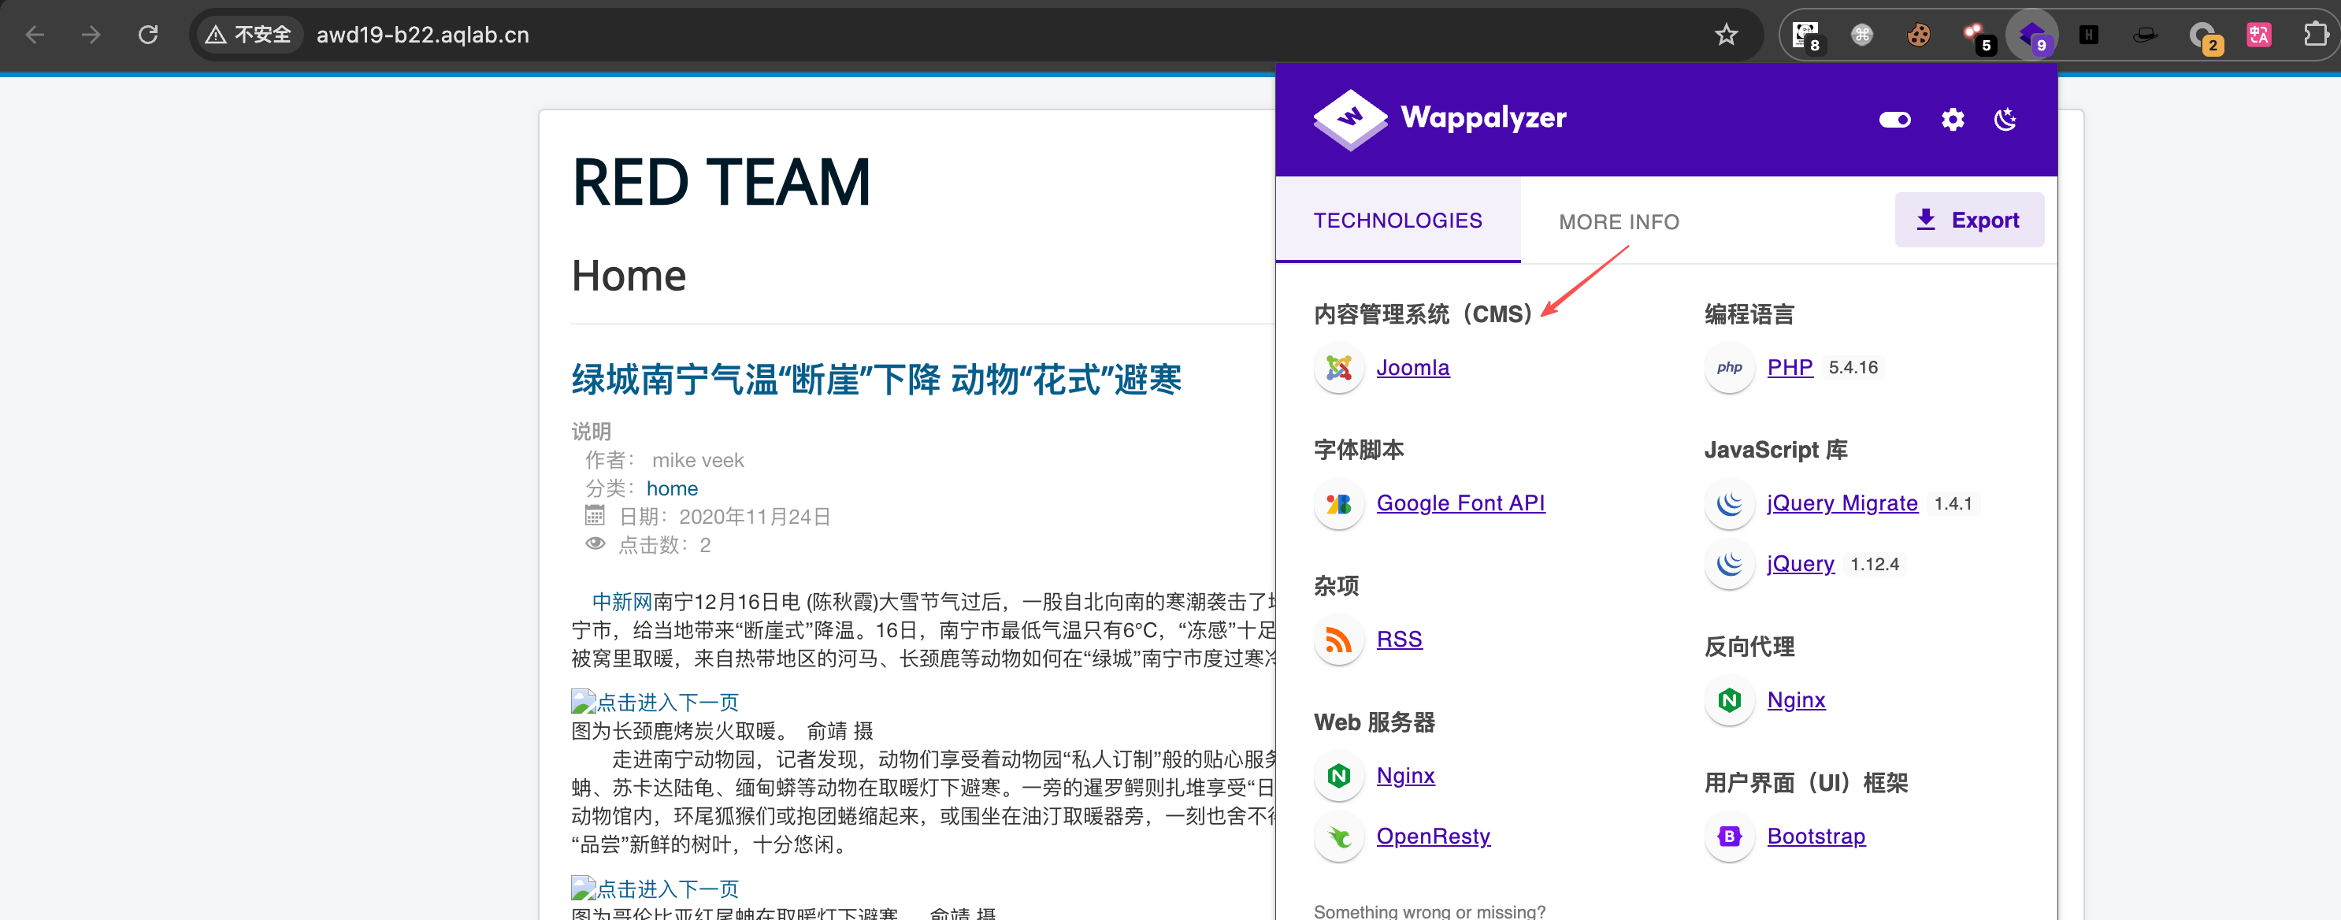Open browser extensions puzzle icon

(2316, 35)
